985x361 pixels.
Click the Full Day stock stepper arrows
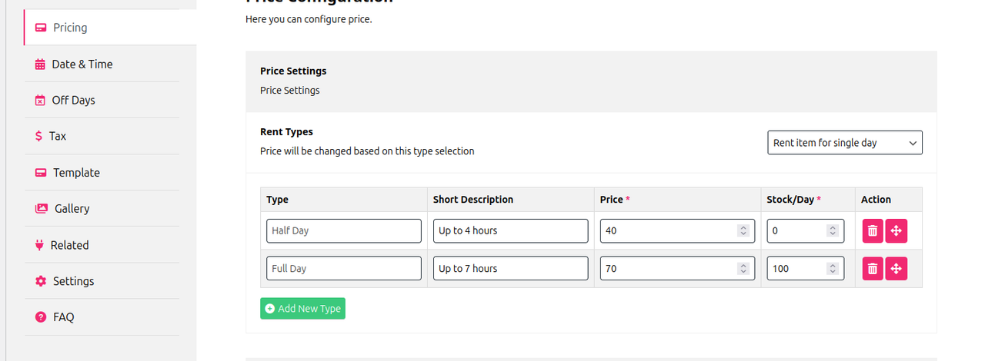pos(833,268)
